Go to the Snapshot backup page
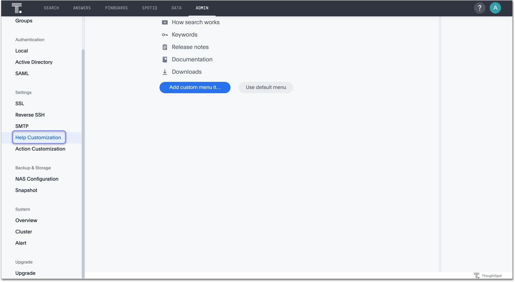Viewport: 515px width, 282px height. pos(26,190)
